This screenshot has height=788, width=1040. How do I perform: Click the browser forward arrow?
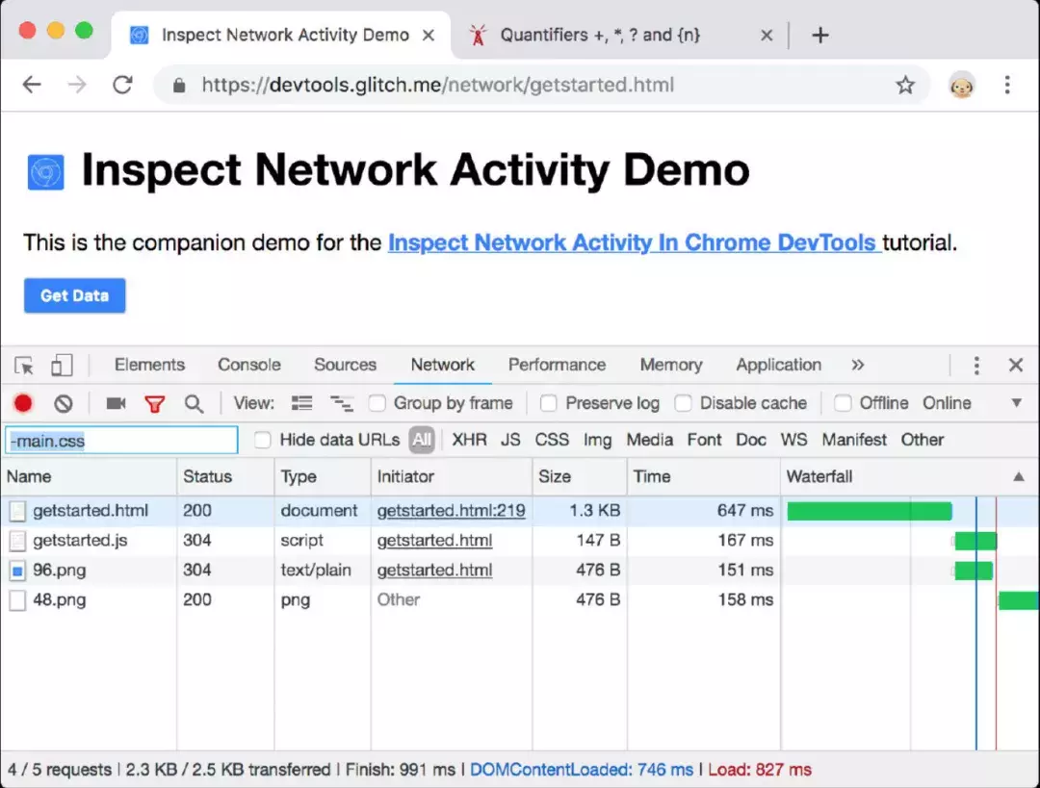click(x=77, y=85)
